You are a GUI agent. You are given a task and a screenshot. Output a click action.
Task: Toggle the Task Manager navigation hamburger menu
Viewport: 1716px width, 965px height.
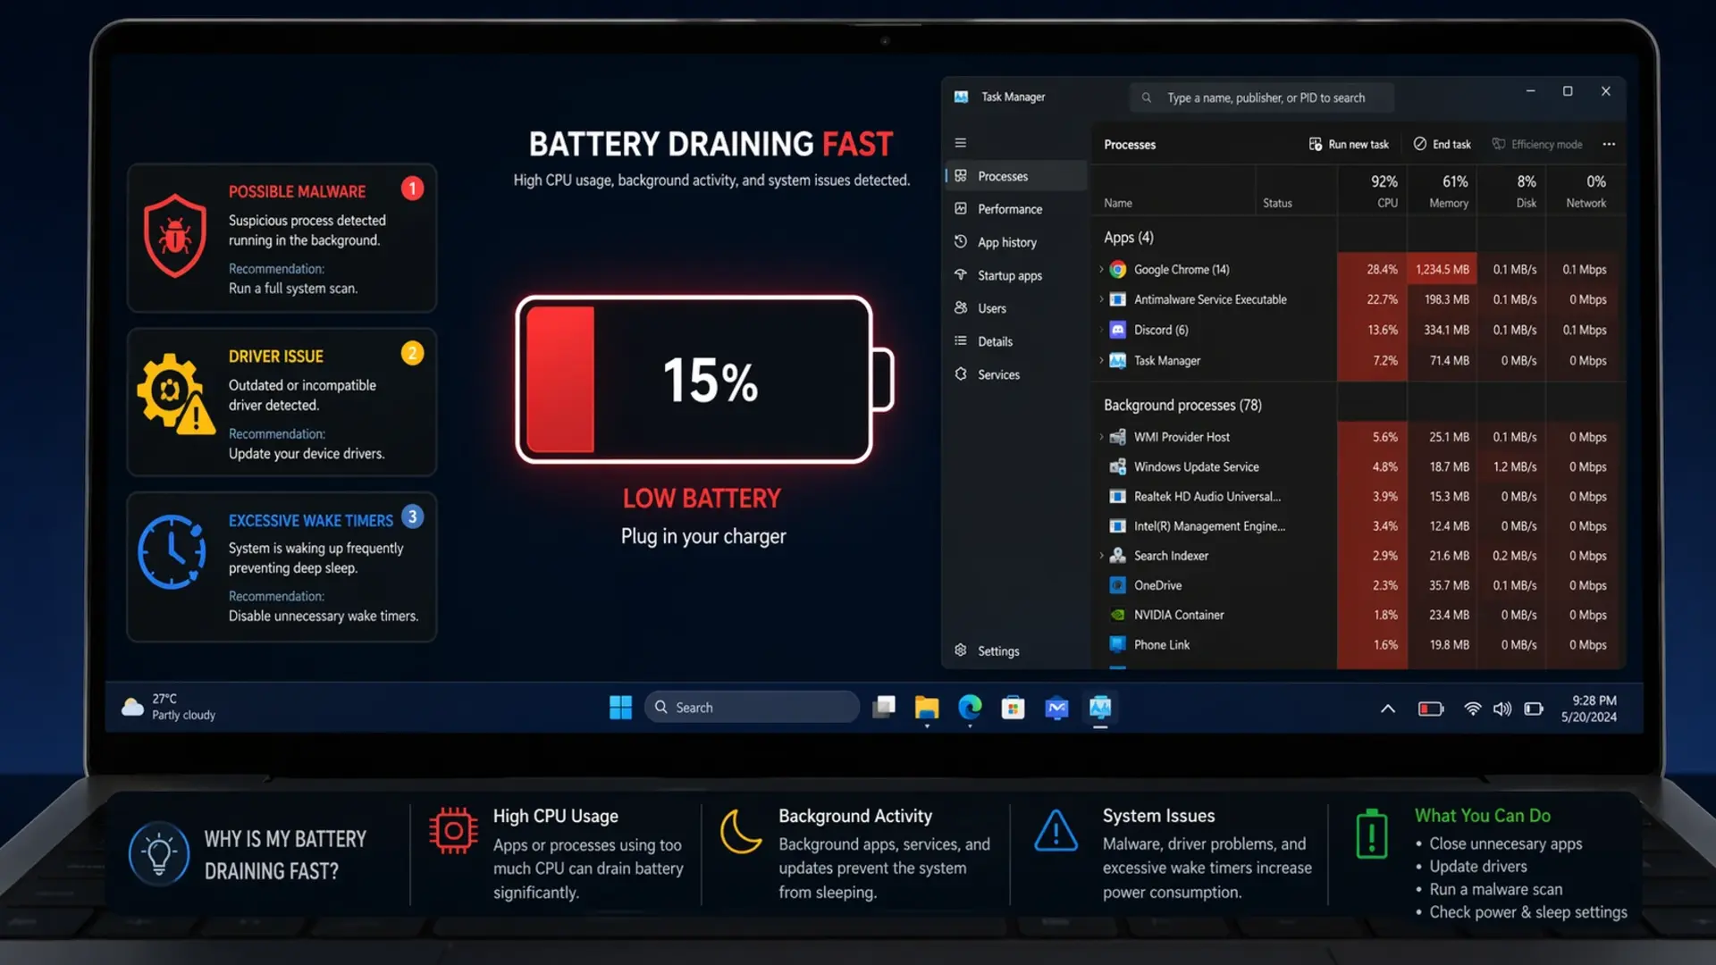(960, 142)
